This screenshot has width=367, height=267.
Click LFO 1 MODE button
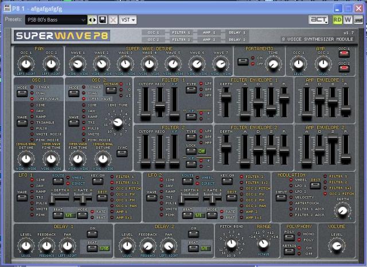click(82, 215)
